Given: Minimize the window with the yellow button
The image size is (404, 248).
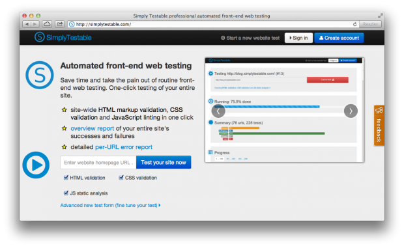Looking at the screenshot, I should coord(31,16).
